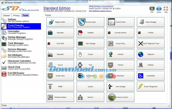Open Options in sidebar
The height and width of the screenshot is (109, 172).
[21, 20]
